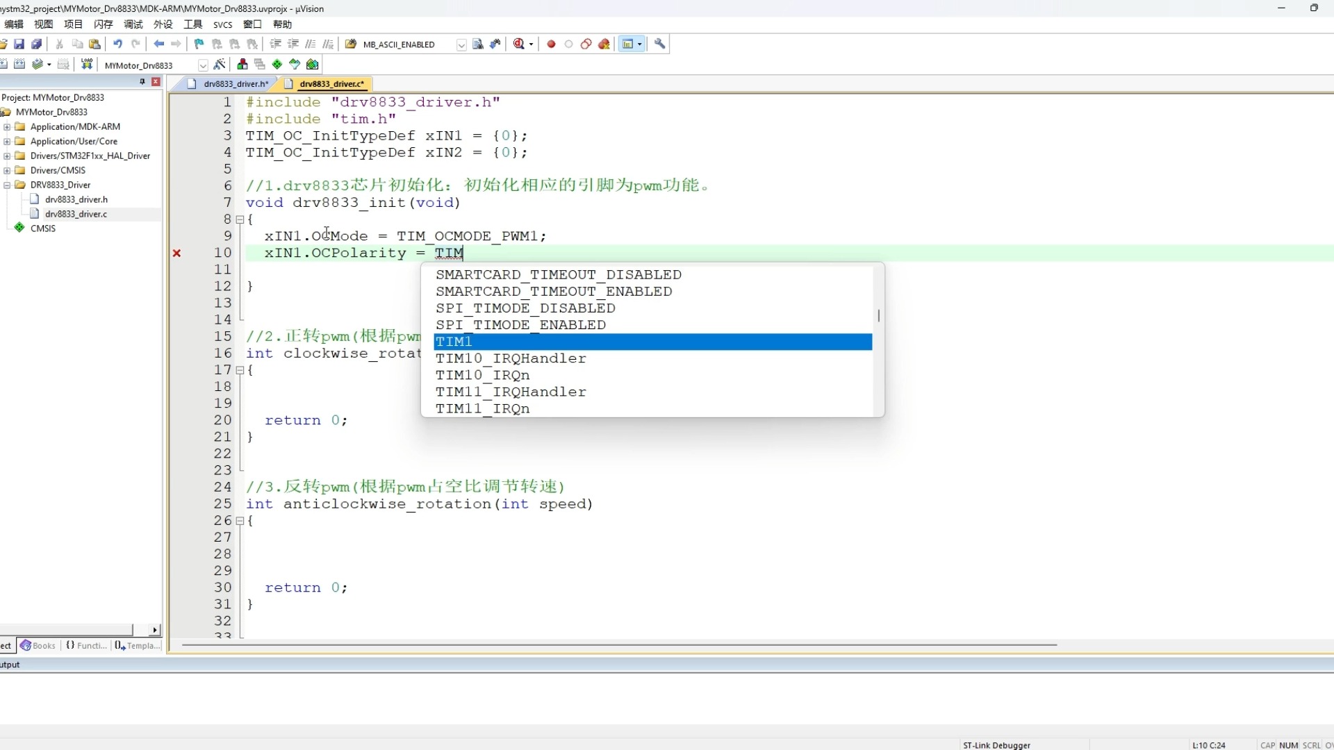Expand the Drivers/CMSIS folder
This screenshot has width=1334, height=750.
[x=7, y=171]
